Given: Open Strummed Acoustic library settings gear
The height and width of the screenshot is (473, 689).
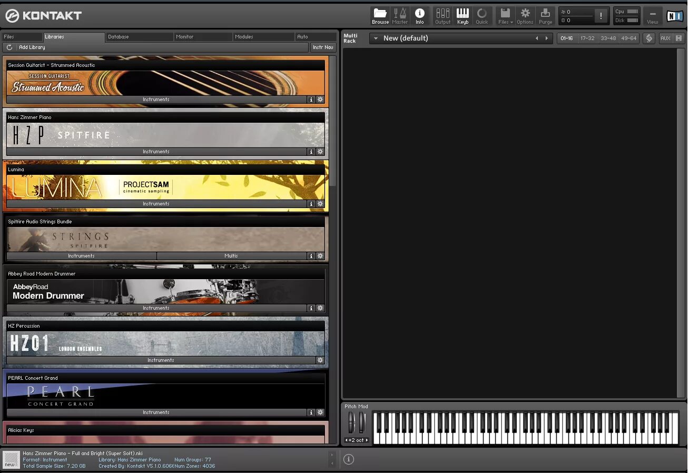Looking at the screenshot, I should coord(320,100).
